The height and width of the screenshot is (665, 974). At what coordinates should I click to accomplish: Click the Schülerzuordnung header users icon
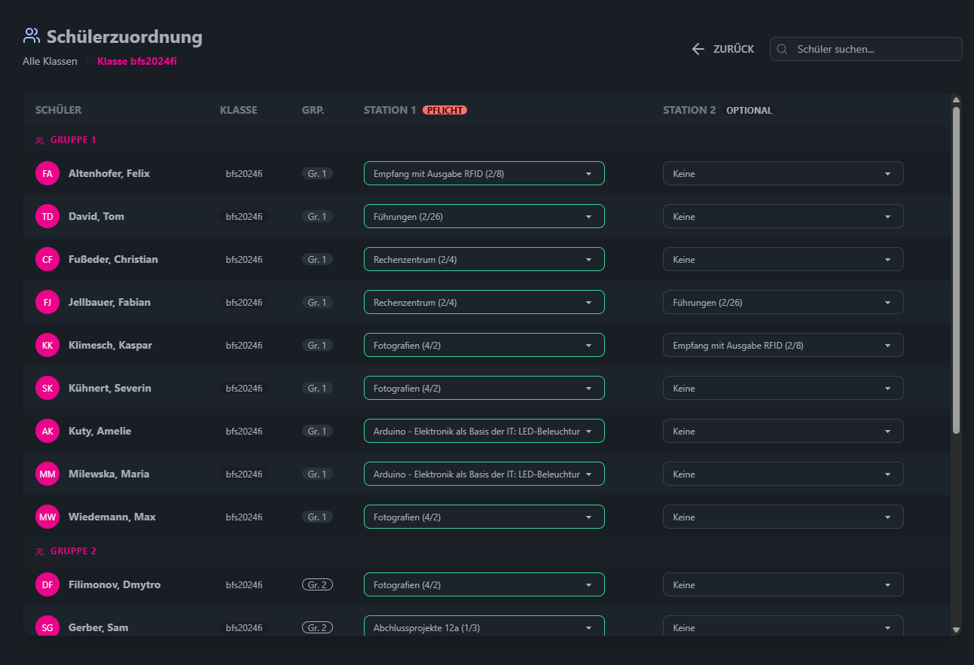[x=31, y=35]
